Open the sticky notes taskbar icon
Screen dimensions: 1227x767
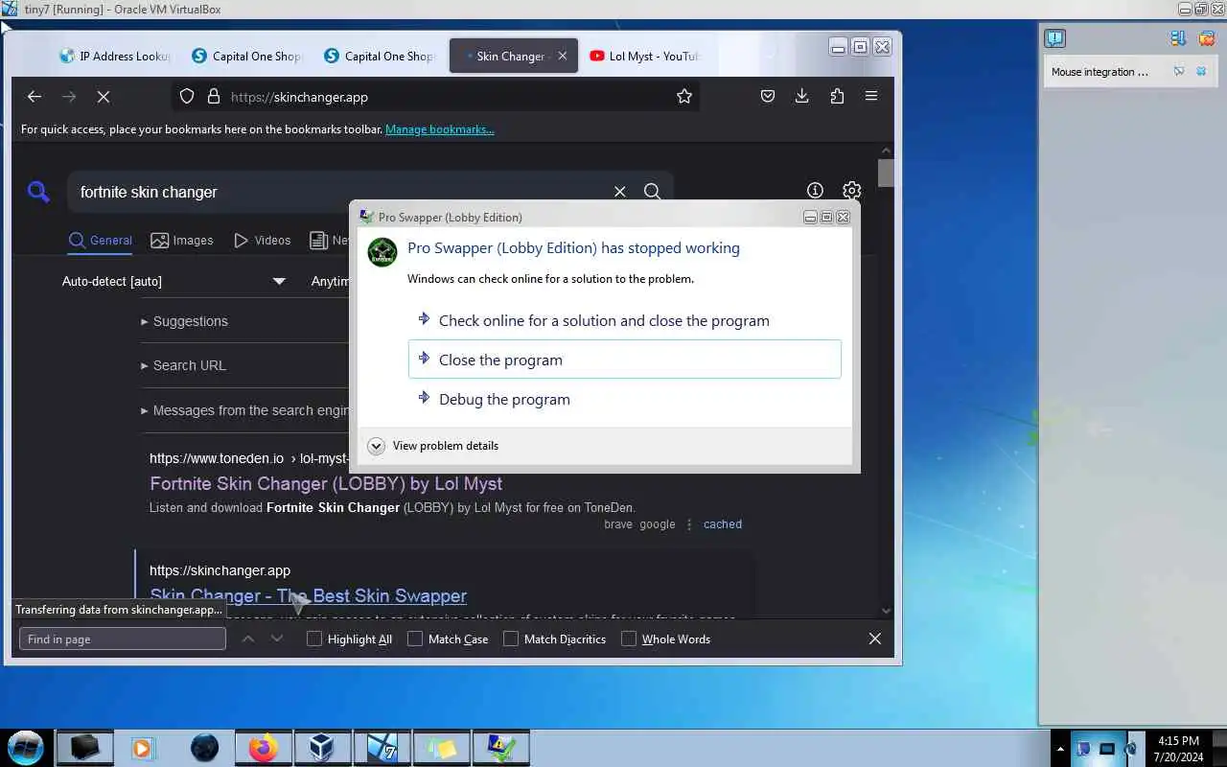click(441, 748)
